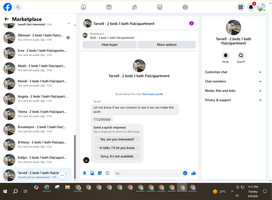Viewport: 272px width, 200px height.
Task: Expand Media, files and links section
Action: (x=233, y=91)
